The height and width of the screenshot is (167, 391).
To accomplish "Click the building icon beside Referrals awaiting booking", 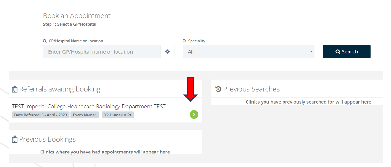I will point(14,89).
